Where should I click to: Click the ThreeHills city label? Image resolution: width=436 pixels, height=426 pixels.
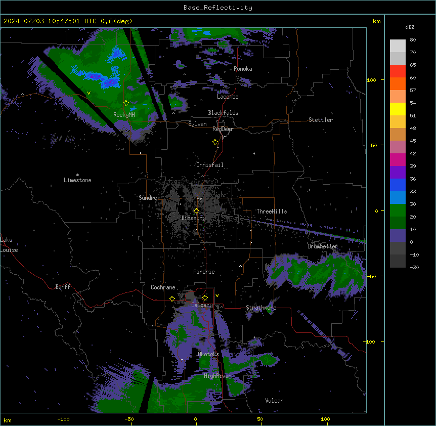(x=272, y=211)
